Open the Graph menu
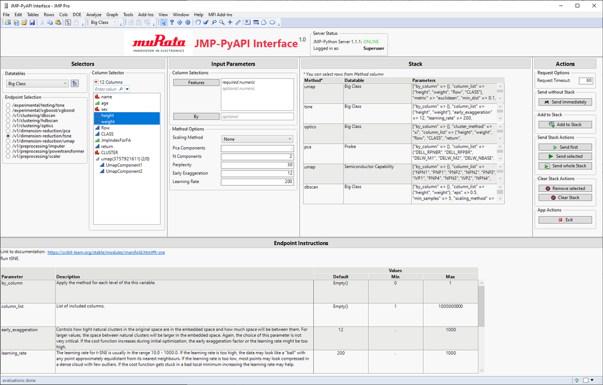The height and width of the screenshot is (385, 603). 112,14
